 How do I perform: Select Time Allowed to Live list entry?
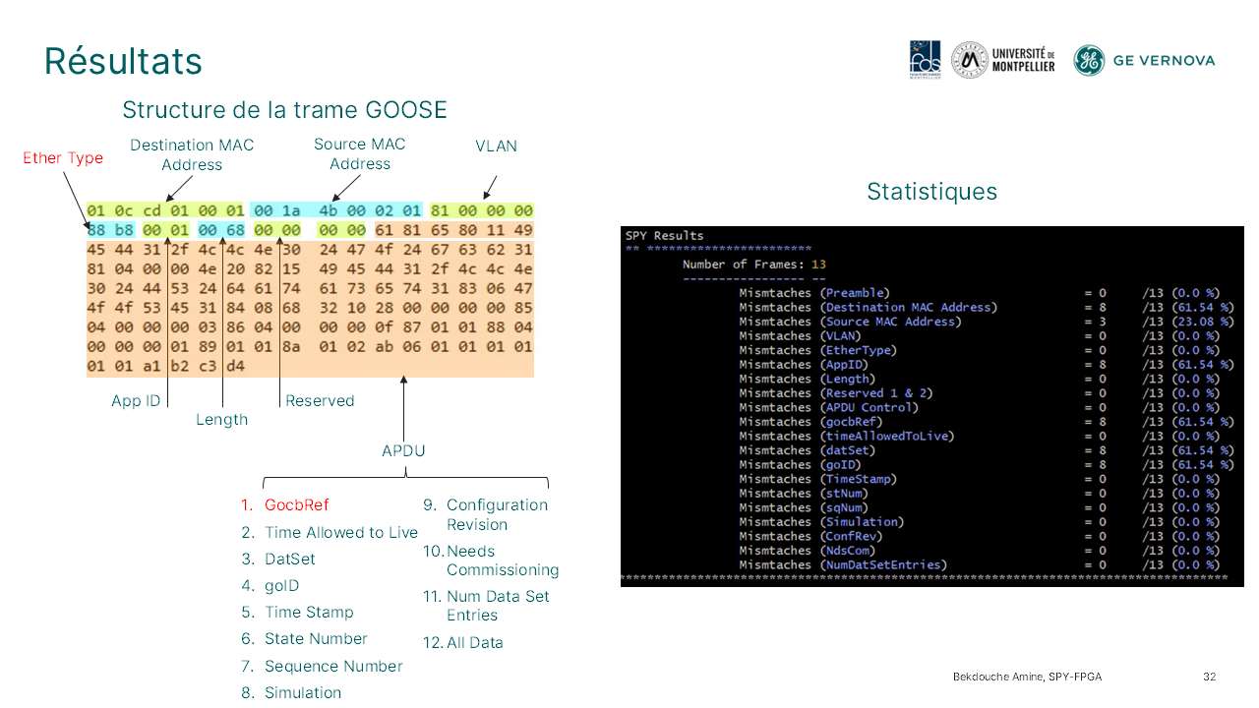pyautogui.click(x=340, y=533)
